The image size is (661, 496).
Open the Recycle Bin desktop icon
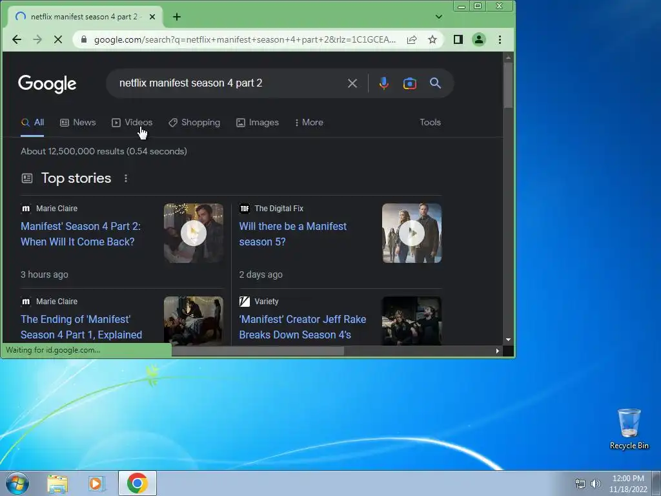tap(629, 429)
